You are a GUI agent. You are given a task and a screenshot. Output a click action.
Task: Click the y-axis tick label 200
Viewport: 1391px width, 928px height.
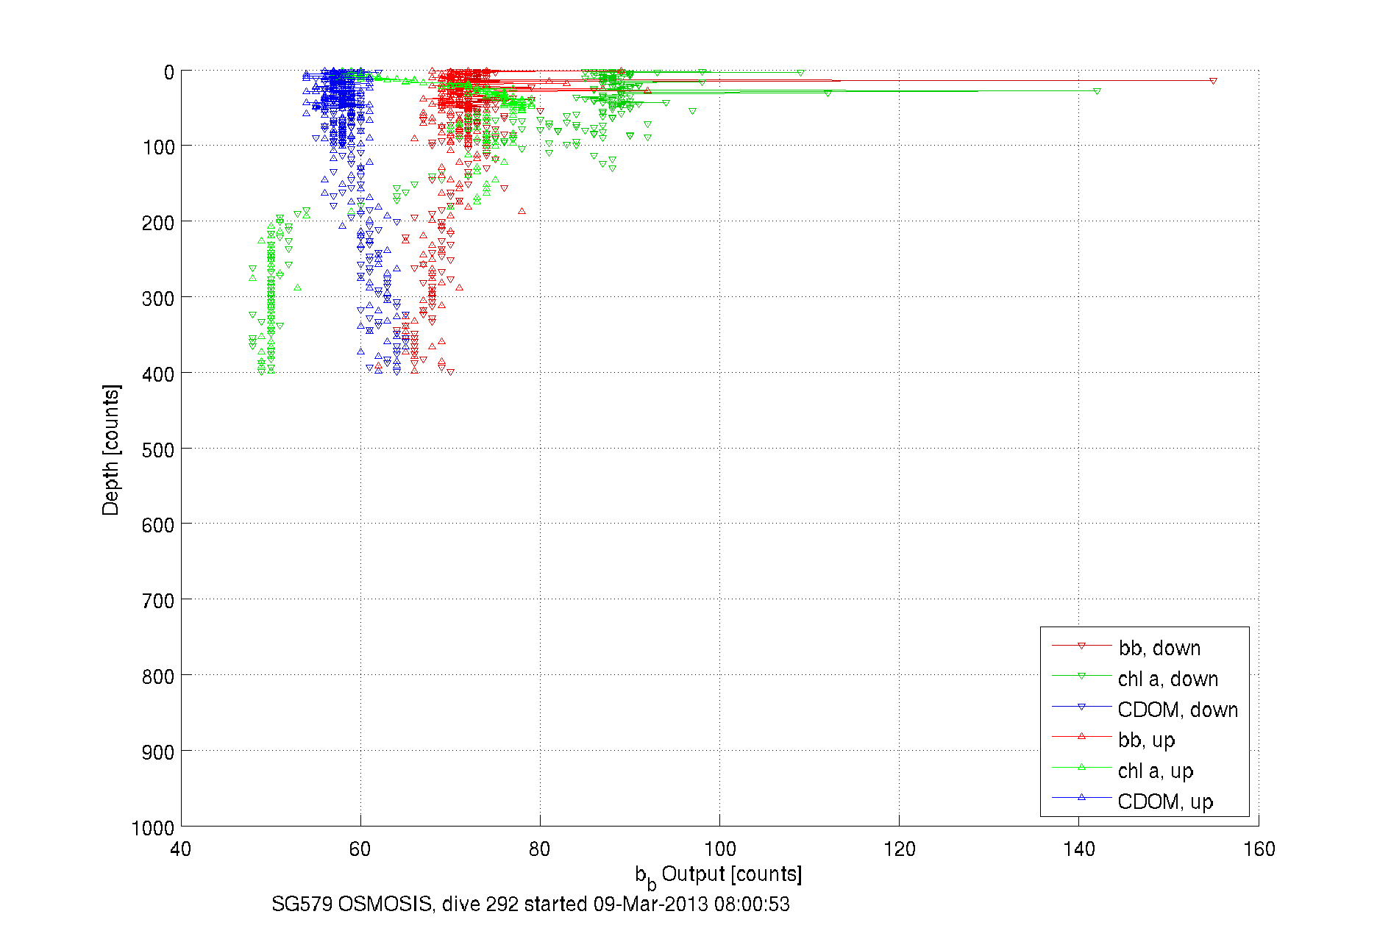point(158,223)
